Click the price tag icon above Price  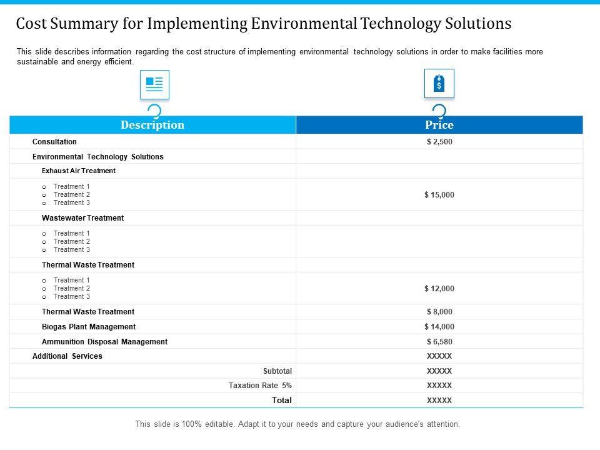pos(439,83)
